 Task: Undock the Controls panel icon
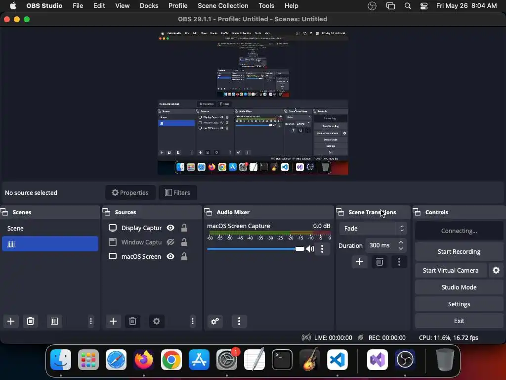pos(417,212)
